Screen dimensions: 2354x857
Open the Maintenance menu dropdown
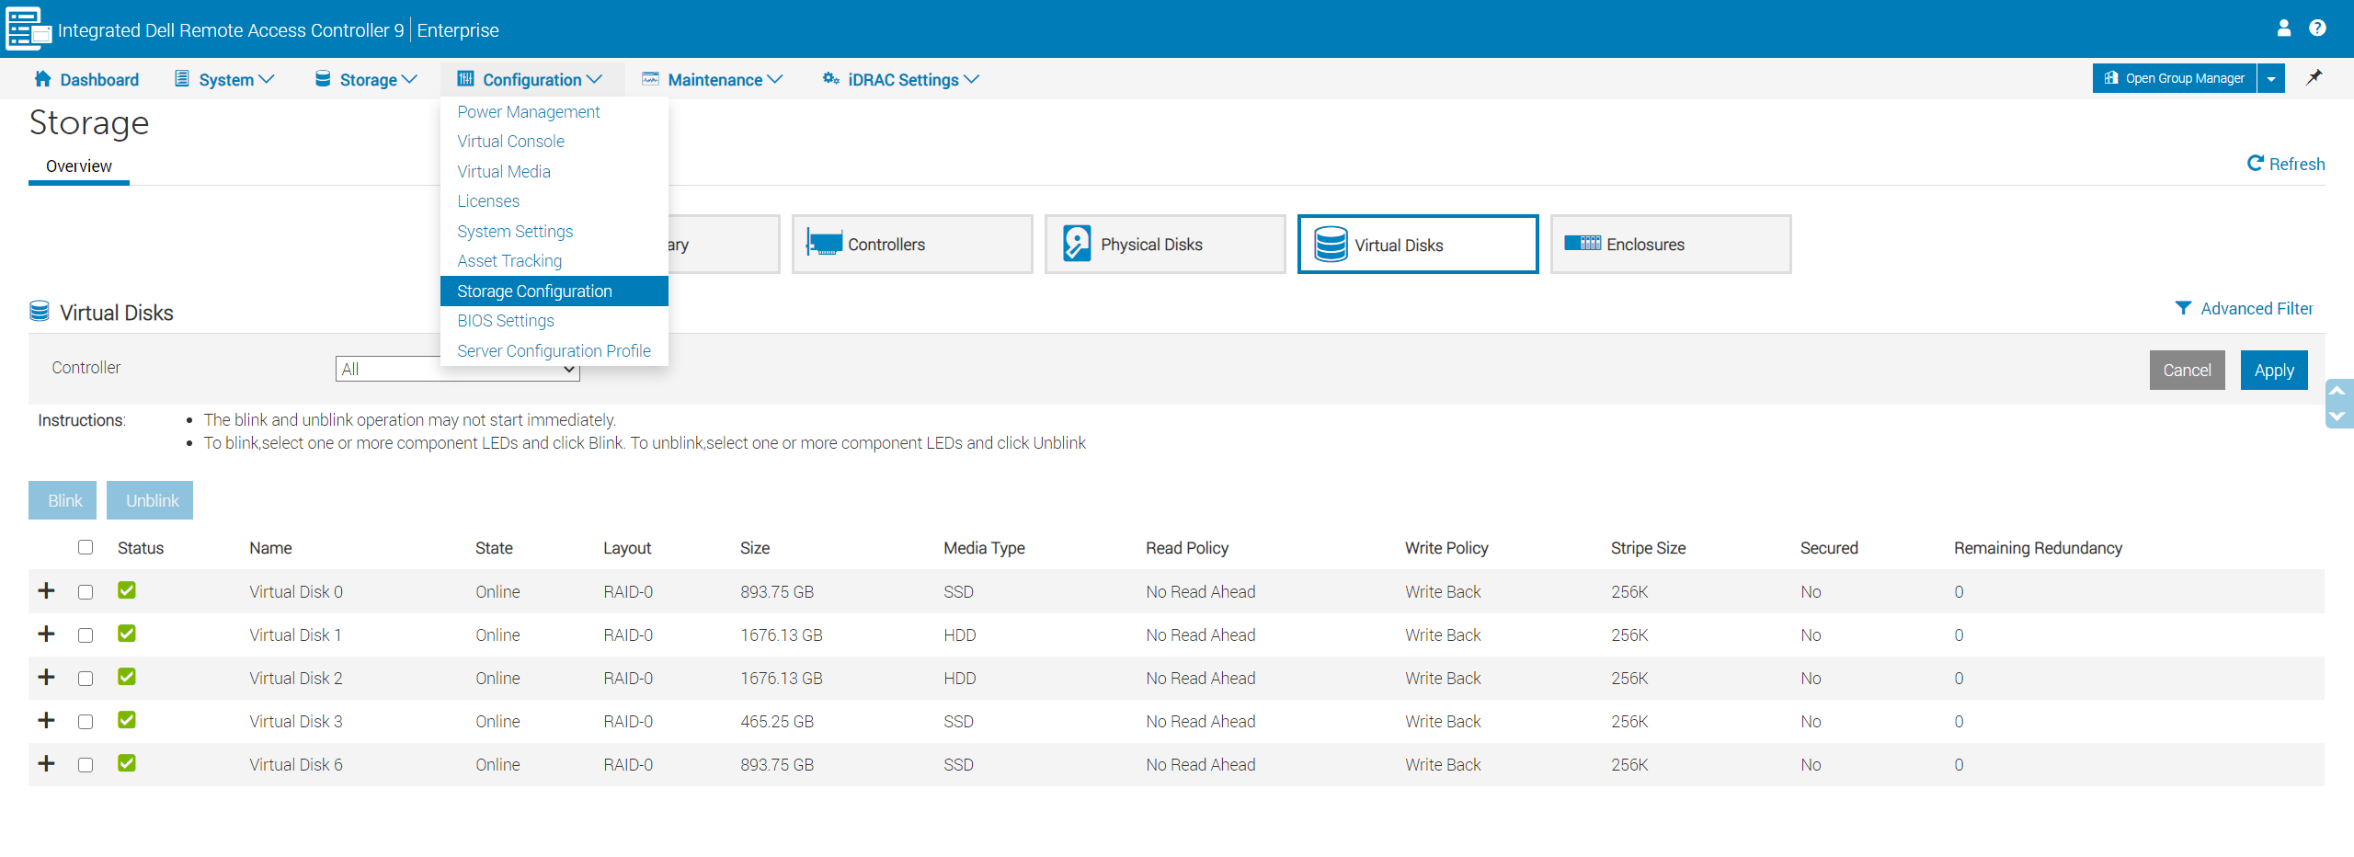[713, 79]
